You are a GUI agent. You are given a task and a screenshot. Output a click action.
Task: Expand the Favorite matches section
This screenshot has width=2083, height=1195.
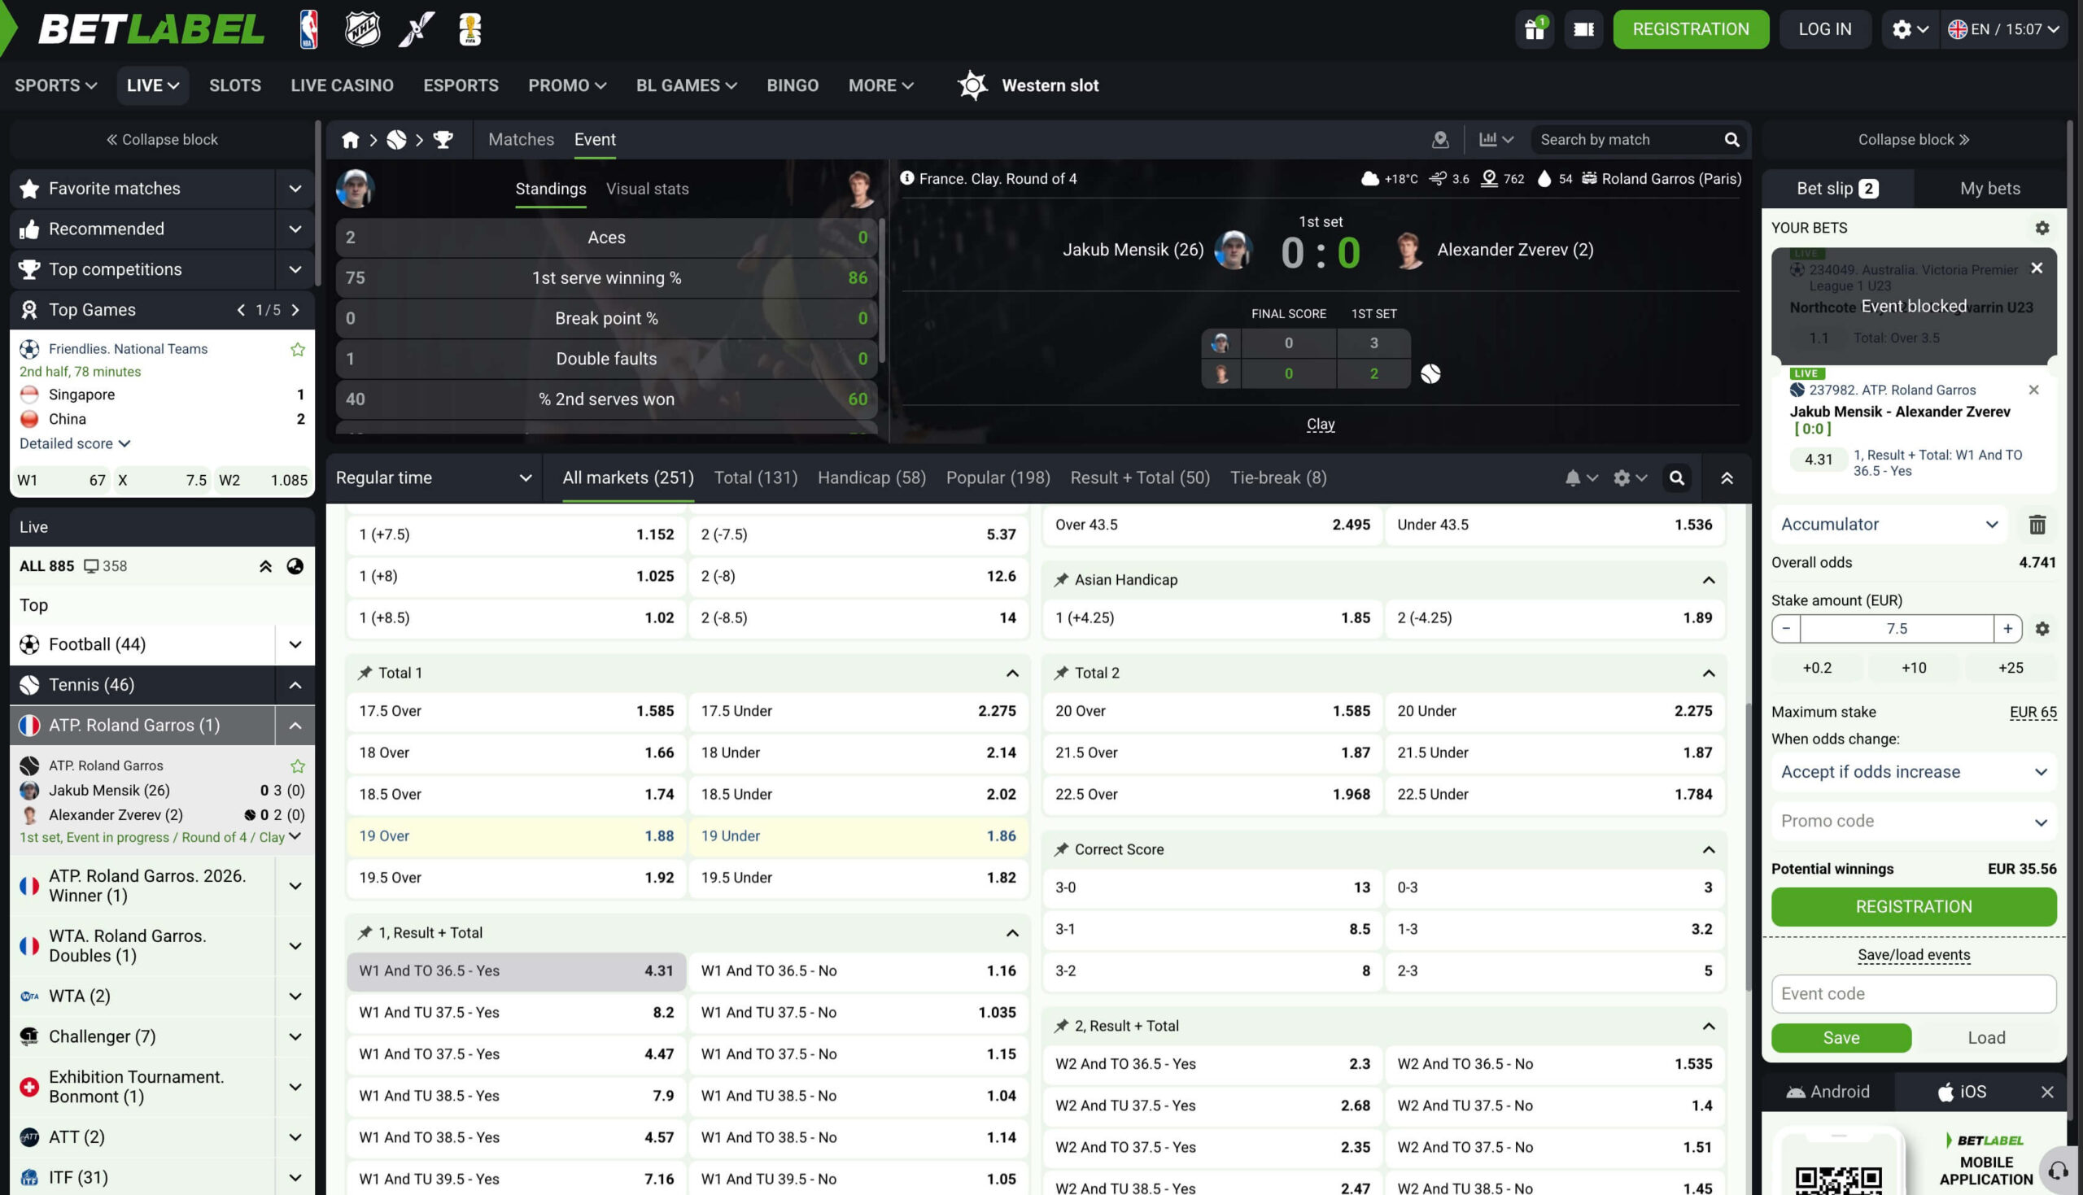point(295,189)
